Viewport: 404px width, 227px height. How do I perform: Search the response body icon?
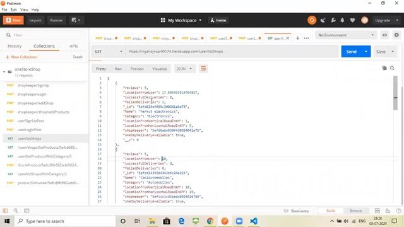pyautogui.click(x=392, y=68)
